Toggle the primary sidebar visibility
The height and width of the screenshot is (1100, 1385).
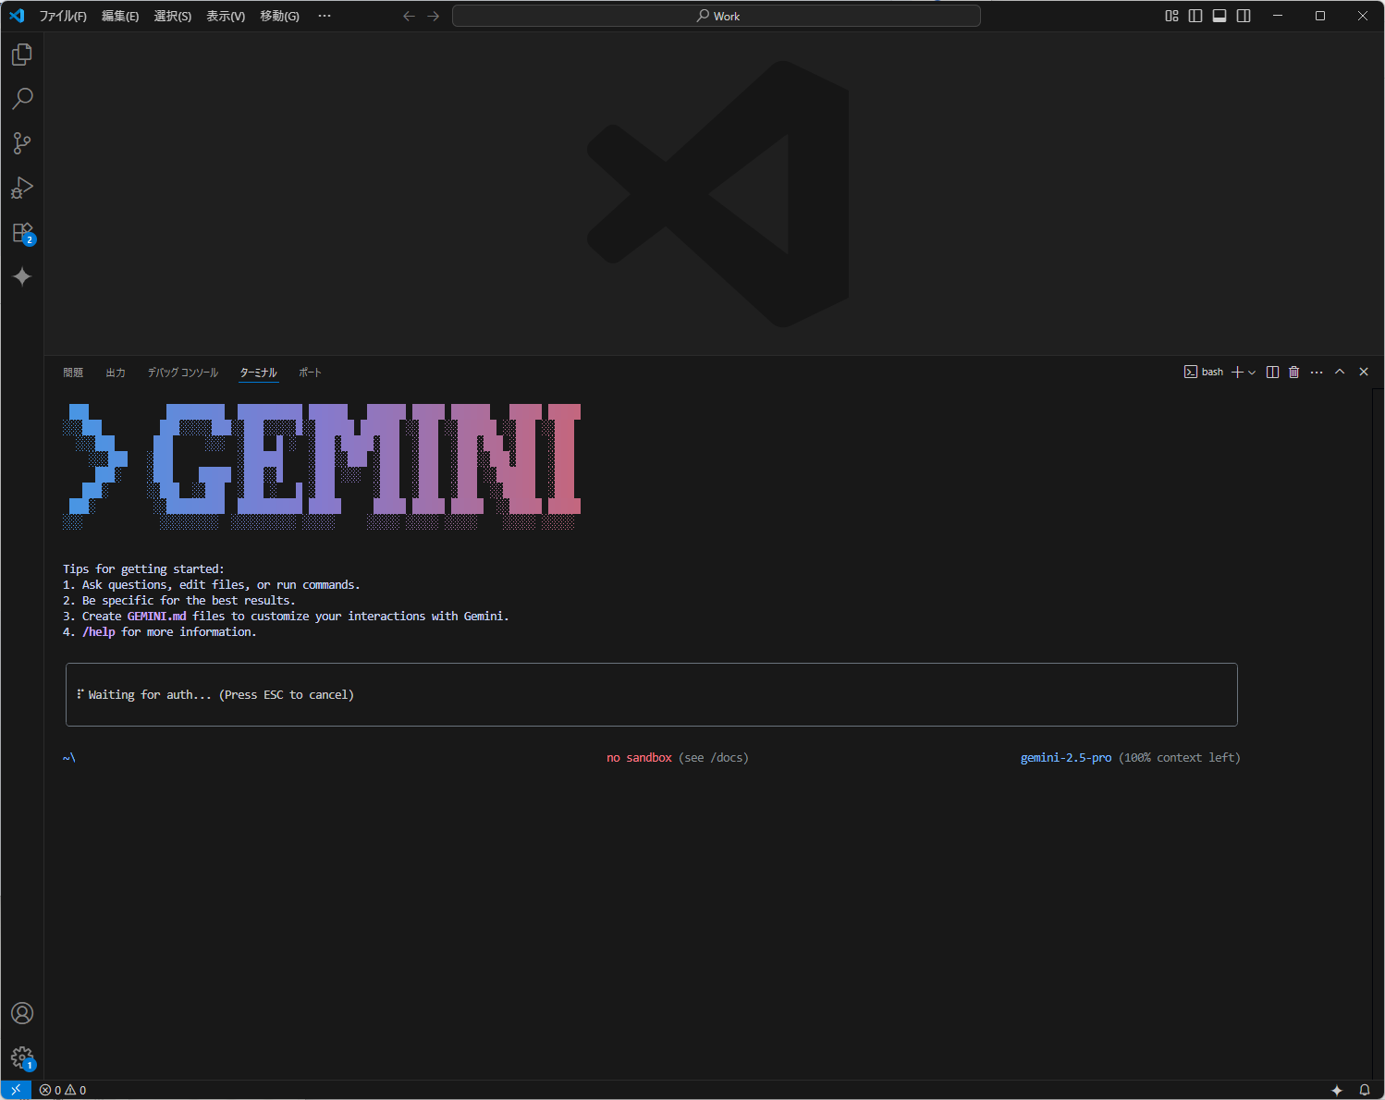pos(1195,16)
